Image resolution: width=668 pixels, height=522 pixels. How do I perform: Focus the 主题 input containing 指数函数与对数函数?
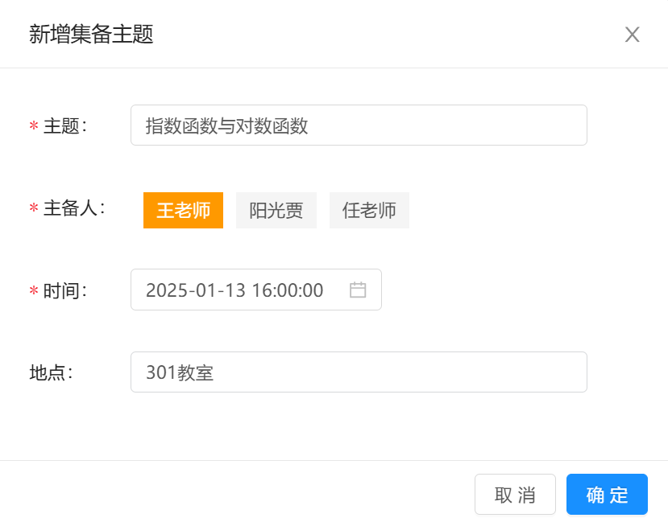click(359, 125)
